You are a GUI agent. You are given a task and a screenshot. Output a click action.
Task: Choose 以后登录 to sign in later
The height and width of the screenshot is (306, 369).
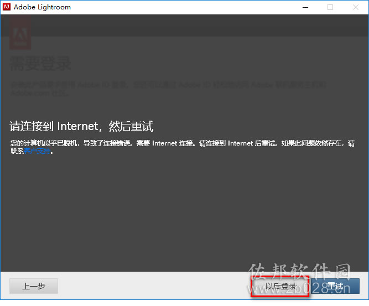point(280,286)
